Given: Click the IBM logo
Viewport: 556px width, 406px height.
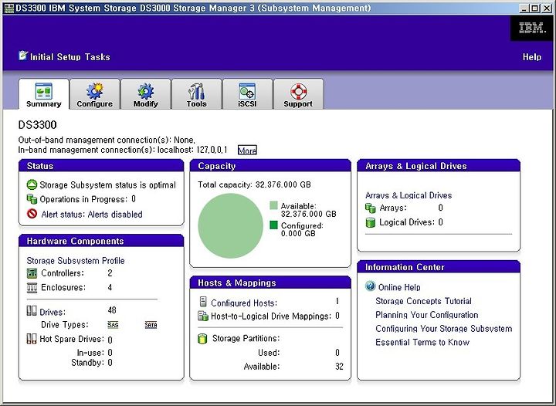Looking at the screenshot, I should pyautogui.click(x=531, y=28).
